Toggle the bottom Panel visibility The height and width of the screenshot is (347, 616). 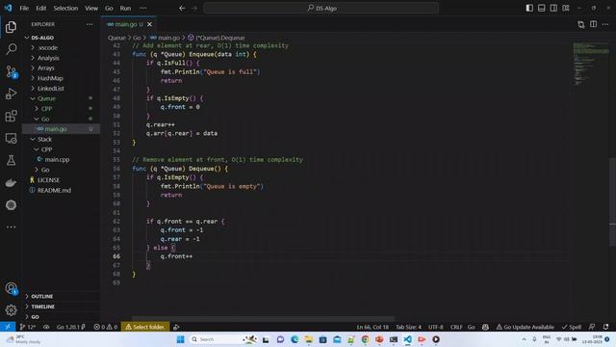pos(541,8)
